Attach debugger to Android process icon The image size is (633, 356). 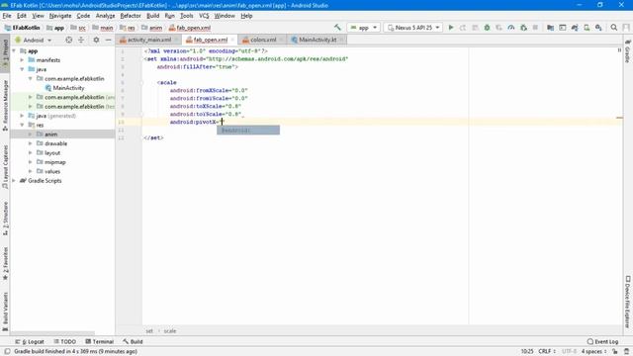coord(523,28)
